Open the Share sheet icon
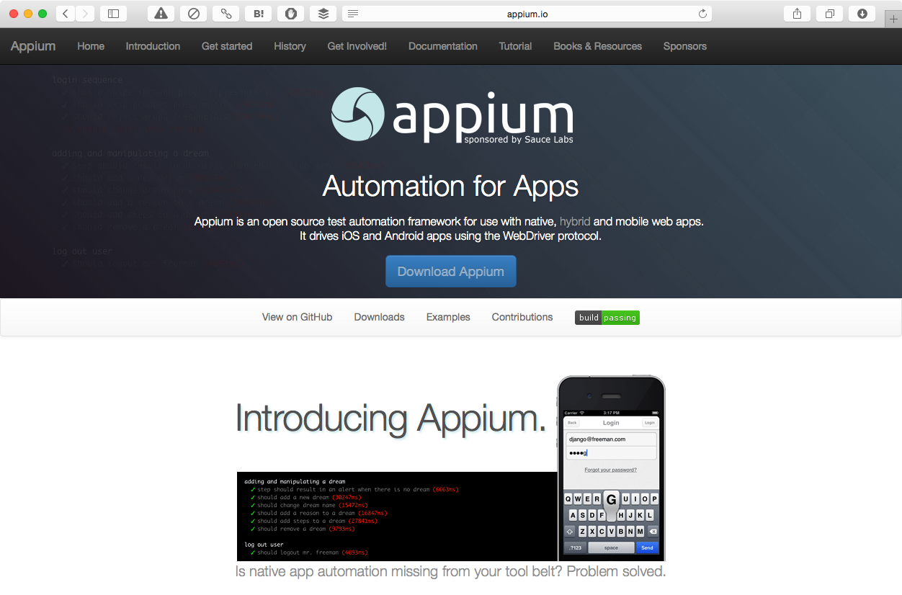This screenshot has width=902, height=595. coord(797,14)
